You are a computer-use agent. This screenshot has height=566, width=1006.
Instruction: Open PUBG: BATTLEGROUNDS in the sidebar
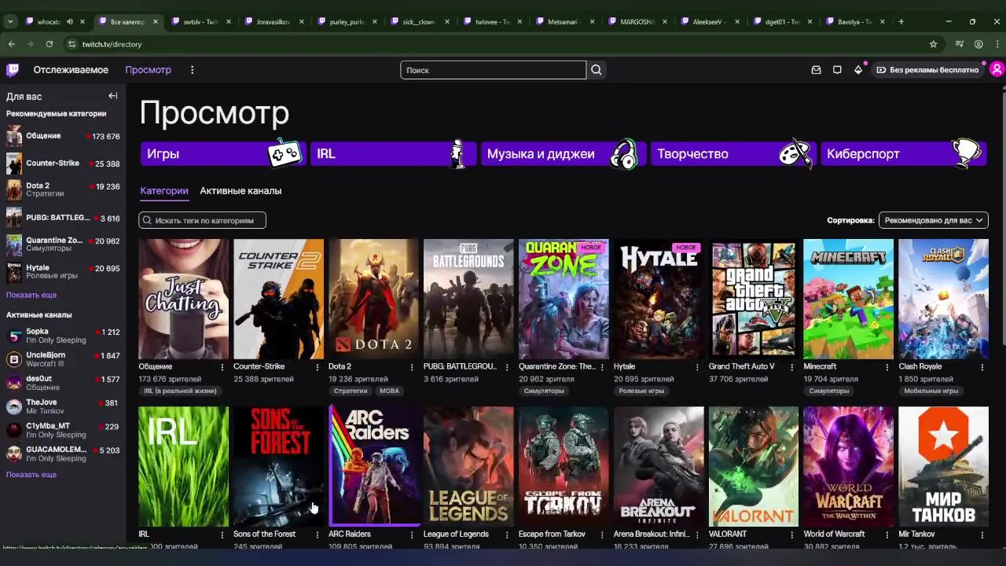tap(63, 218)
